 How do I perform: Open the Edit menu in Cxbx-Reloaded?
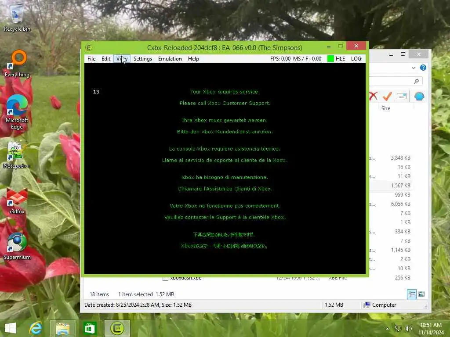pos(105,59)
